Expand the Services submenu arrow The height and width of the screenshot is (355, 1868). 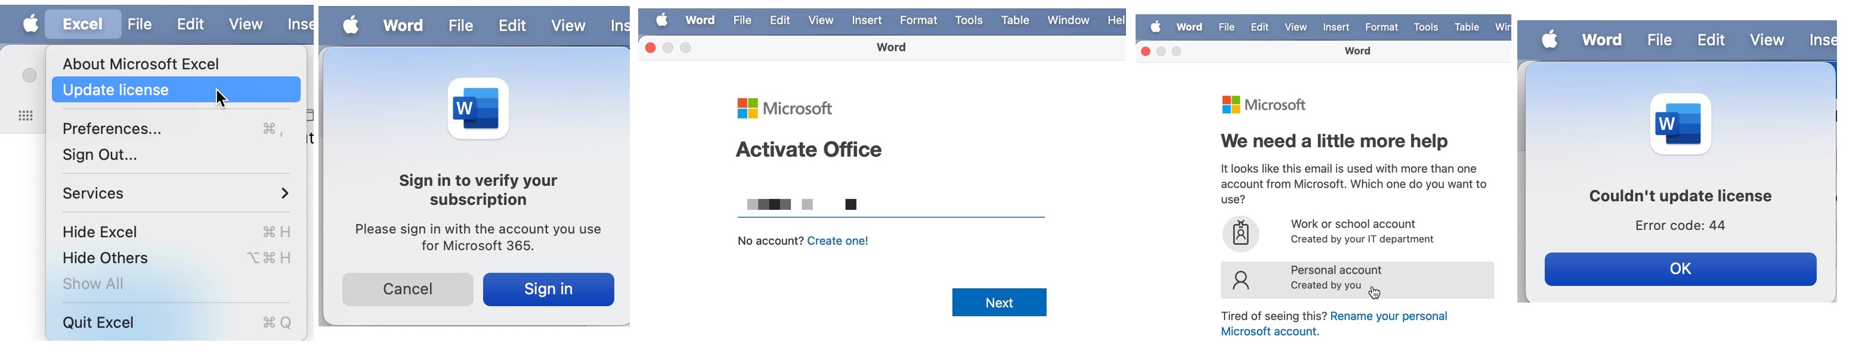[x=284, y=194]
